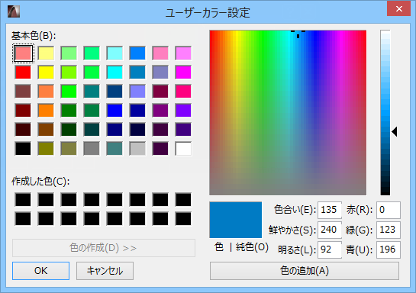Select the olive swatch next to black

pos(46,149)
